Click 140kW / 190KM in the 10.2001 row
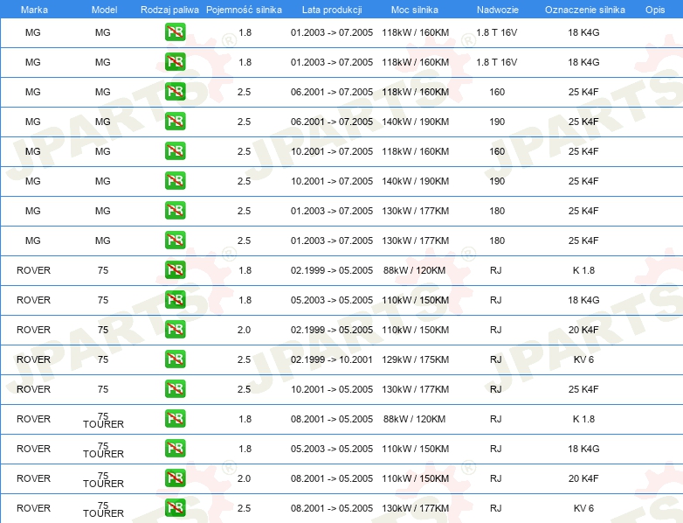 click(x=415, y=181)
